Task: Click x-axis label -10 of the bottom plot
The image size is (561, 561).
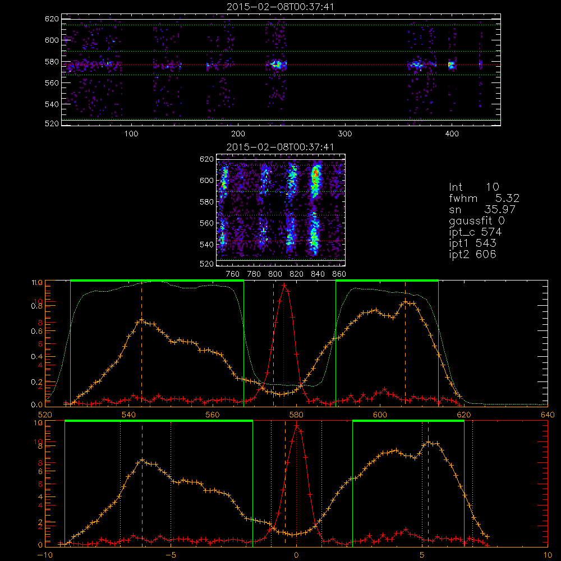Action: coord(45,555)
